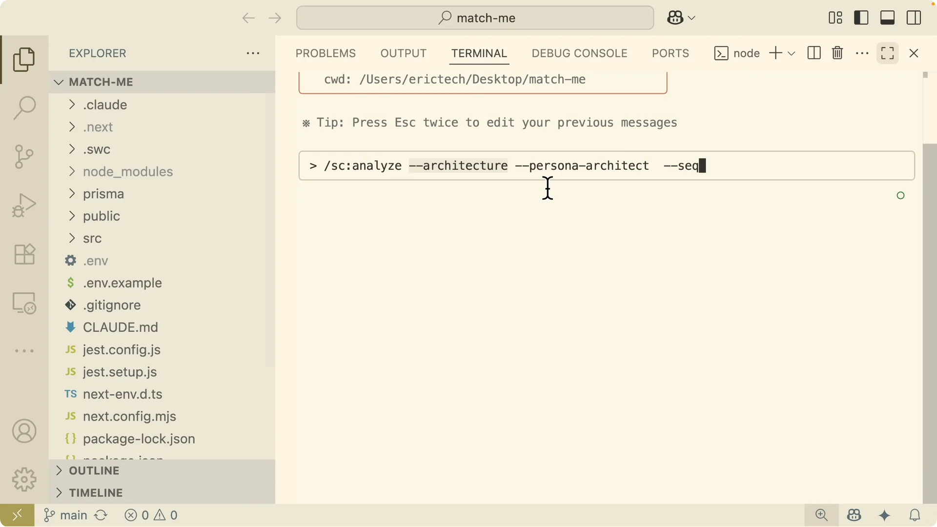Open Explorer more actions ellipsis
Image resolution: width=937 pixels, height=527 pixels.
[x=253, y=53]
